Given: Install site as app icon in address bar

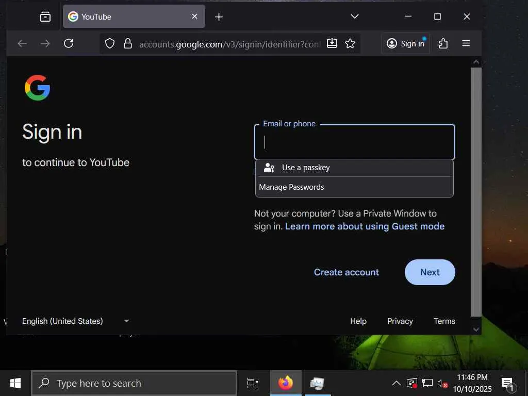Looking at the screenshot, I should [x=332, y=43].
